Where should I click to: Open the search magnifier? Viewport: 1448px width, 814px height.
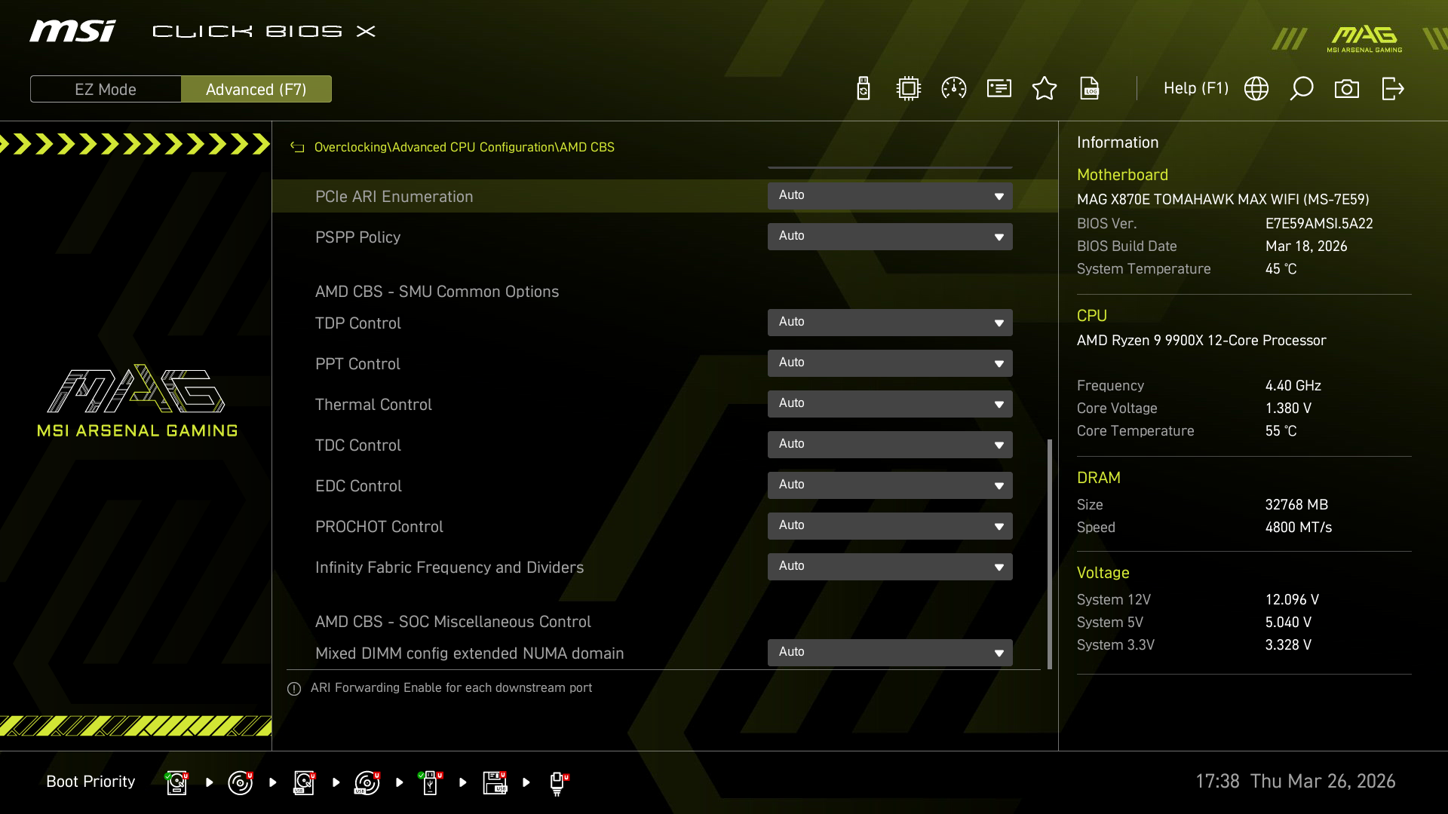(x=1302, y=88)
